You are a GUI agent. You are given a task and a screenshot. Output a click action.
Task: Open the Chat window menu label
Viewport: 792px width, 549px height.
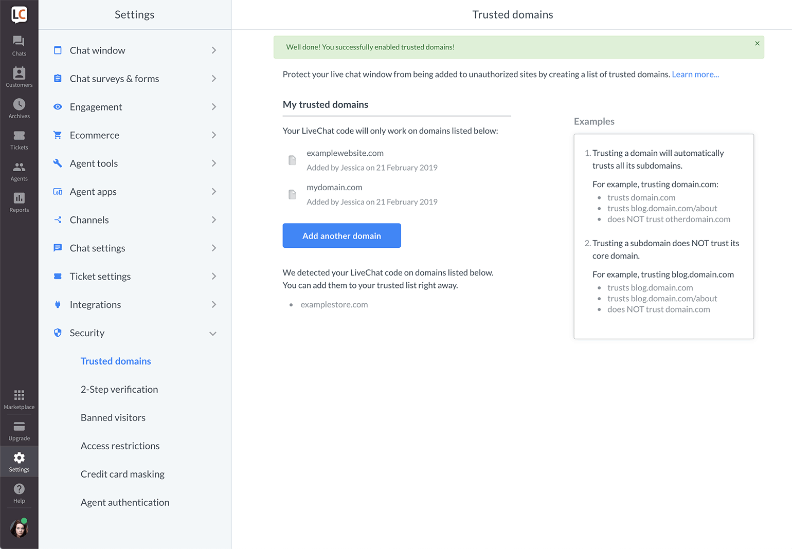tap(98, 50)
